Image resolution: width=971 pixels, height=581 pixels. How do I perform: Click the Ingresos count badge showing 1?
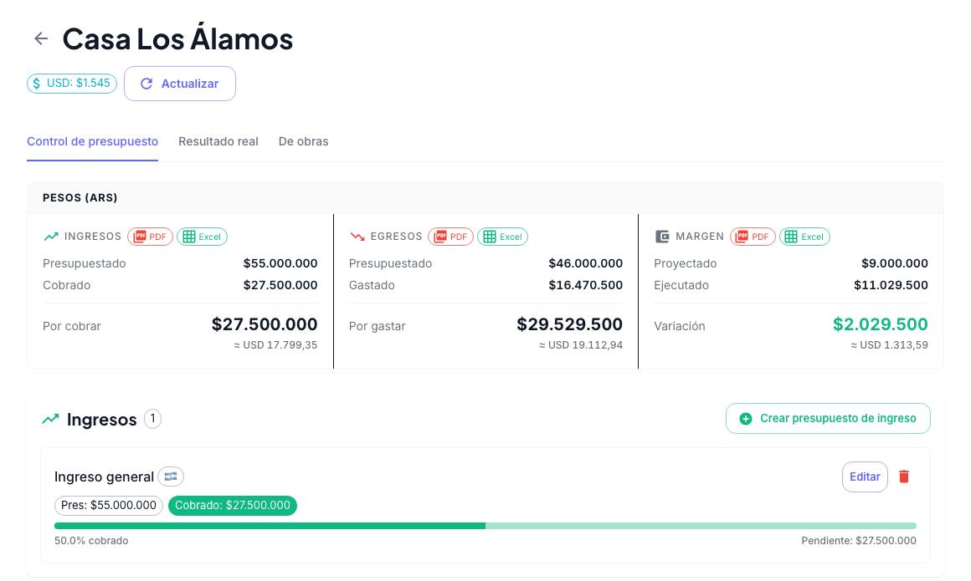click(x=153, y=419)
